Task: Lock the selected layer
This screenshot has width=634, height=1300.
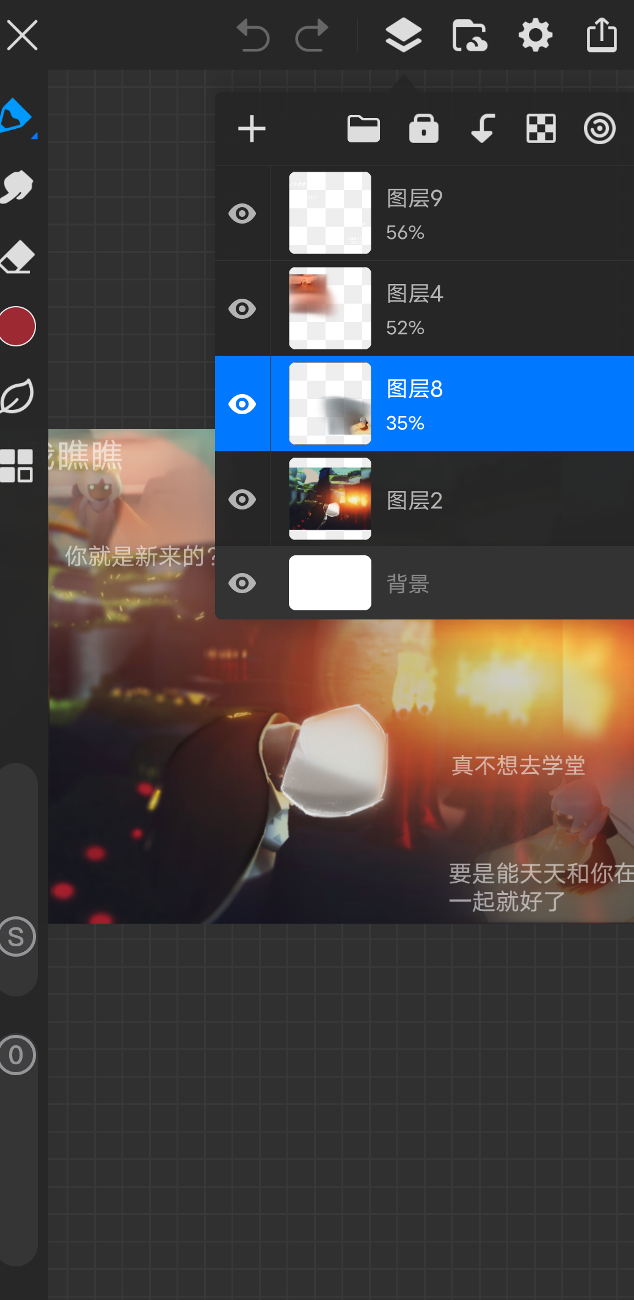Action: pyautogui.click(x=424, y=128)
